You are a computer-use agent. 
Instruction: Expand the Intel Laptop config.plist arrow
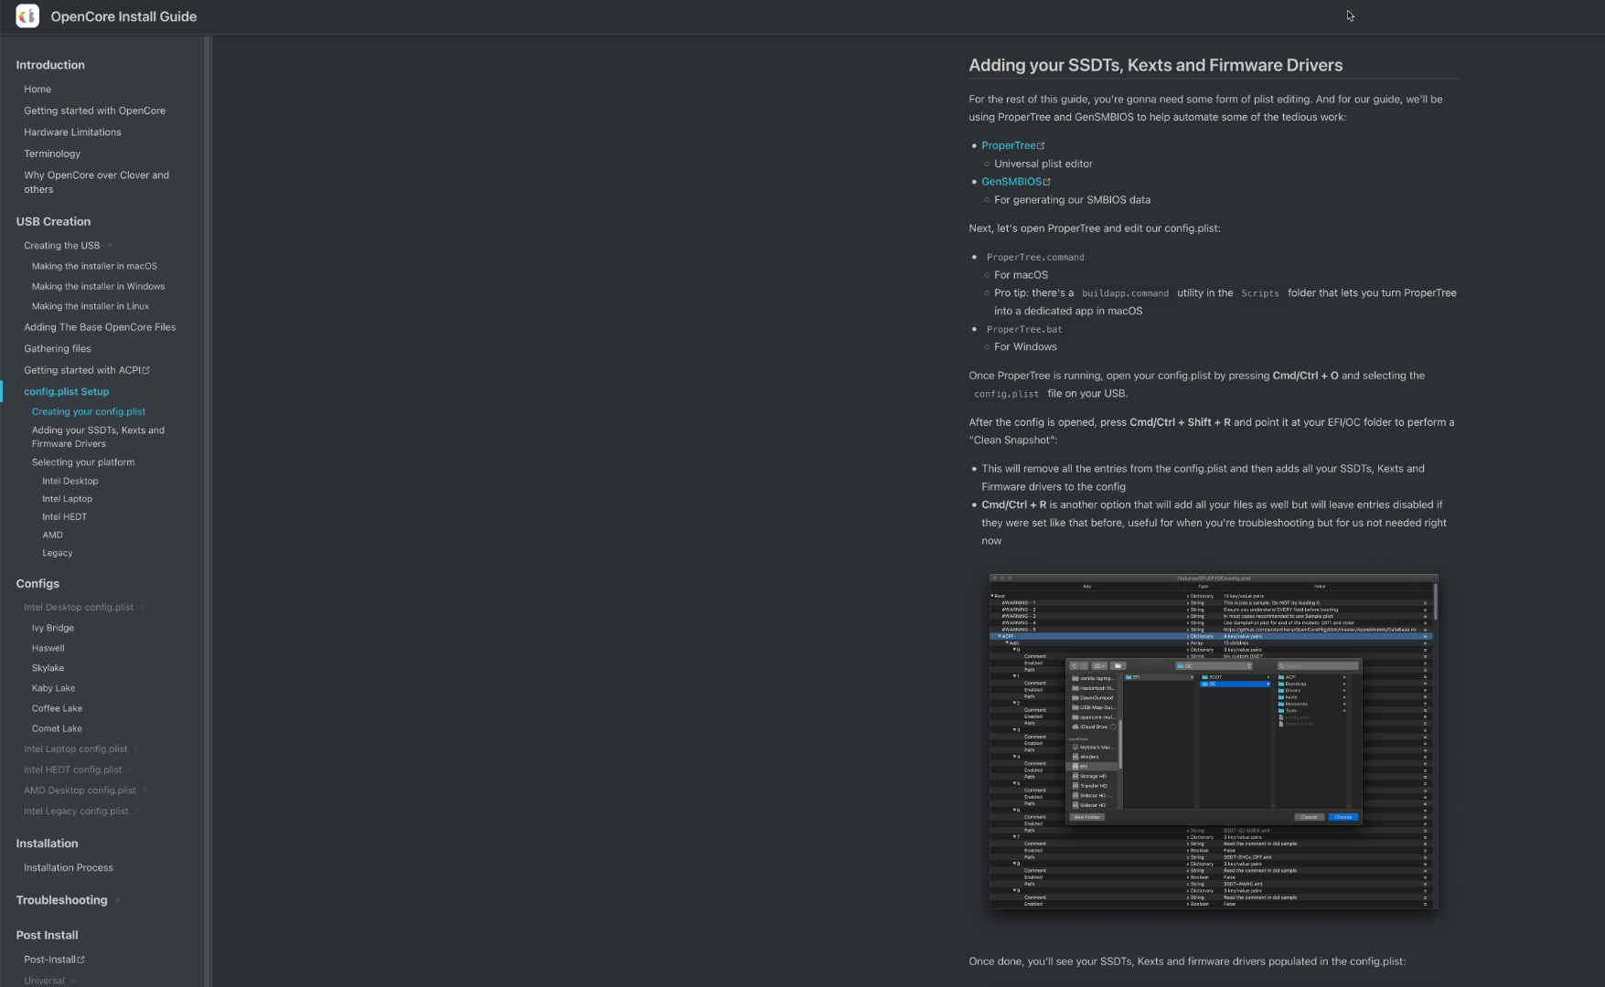(137, 749)
